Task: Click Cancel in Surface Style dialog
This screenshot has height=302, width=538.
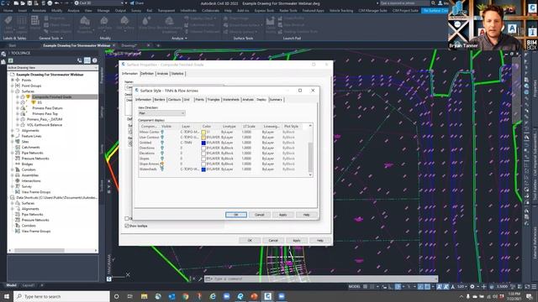Action: tap(260, 215)
